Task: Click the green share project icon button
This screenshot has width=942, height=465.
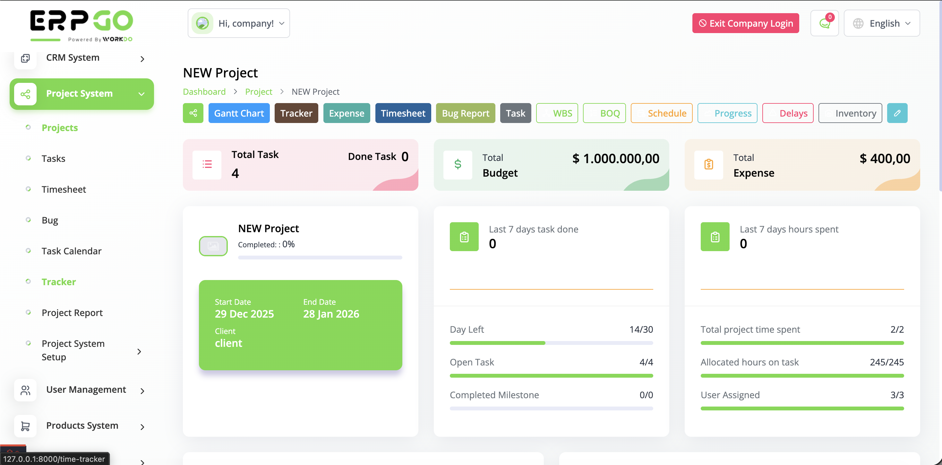Action: tap(193, 113)
